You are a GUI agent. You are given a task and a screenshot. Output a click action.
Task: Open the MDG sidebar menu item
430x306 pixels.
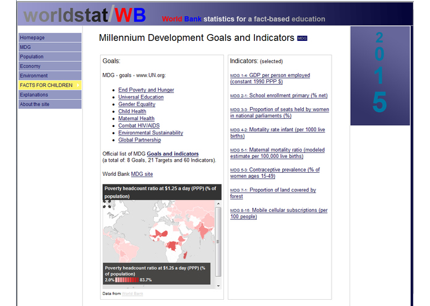50,47
